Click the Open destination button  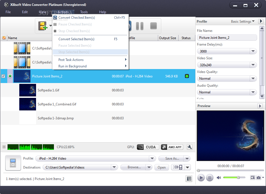161,167
